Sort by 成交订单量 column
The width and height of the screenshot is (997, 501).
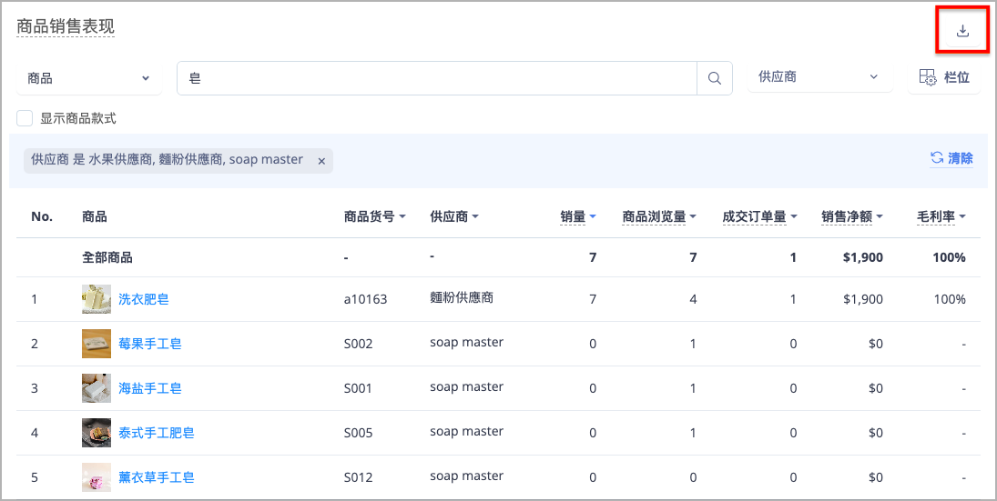click(760, 216)
